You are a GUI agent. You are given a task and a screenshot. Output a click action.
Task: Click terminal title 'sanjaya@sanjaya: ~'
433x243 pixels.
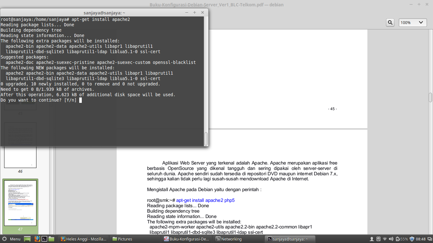(x=104, y=13)
